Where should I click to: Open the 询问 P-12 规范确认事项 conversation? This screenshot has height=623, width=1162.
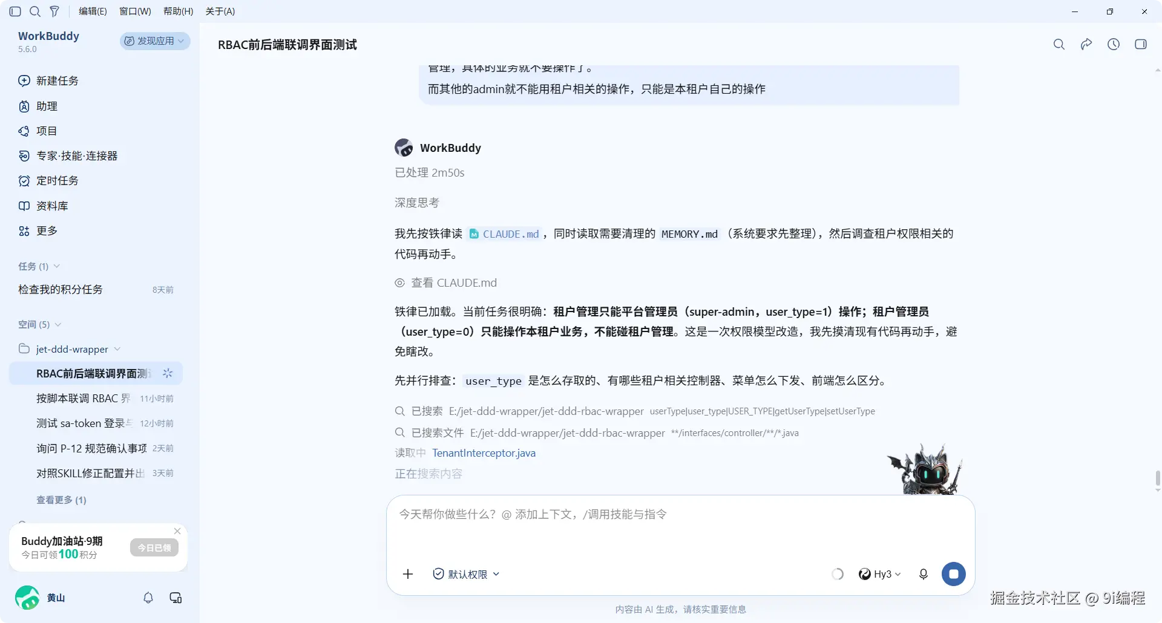96,448
